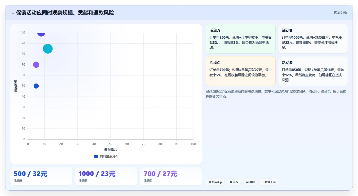The image size is (358, 196).
Task: Click the 700 / 27元 stat card
Action: point(171,176)
